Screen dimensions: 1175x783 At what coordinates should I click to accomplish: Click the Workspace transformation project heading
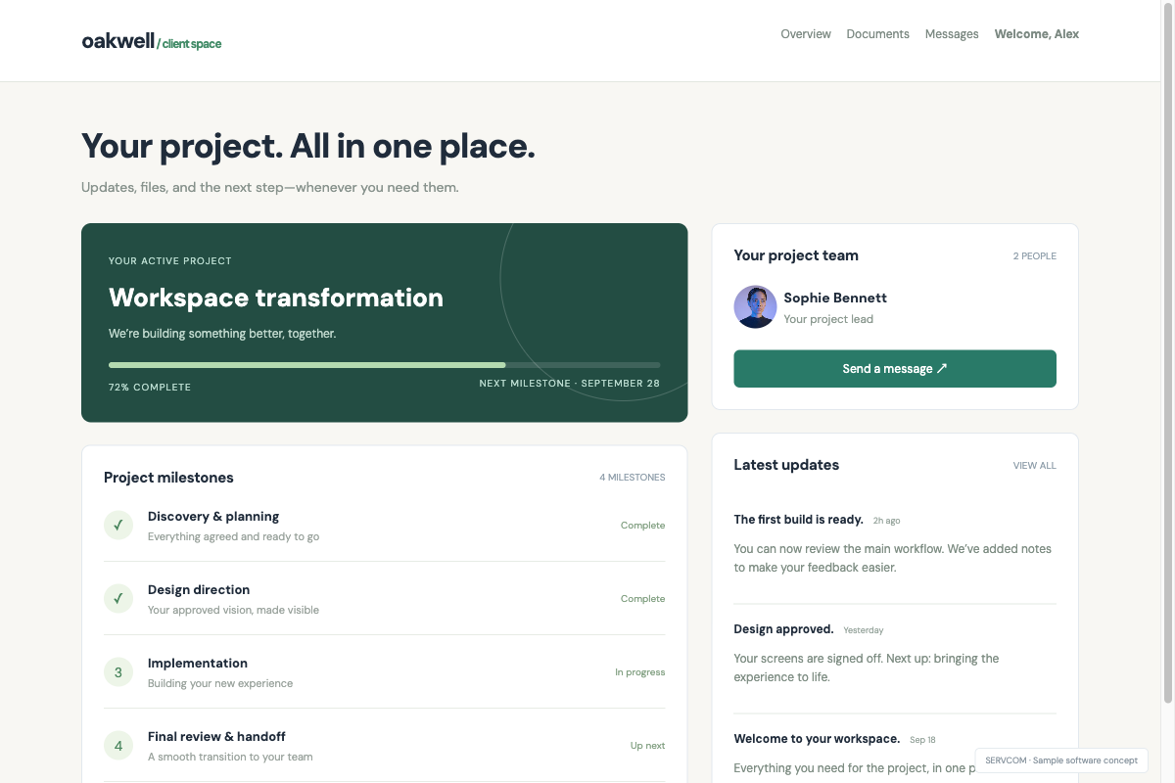276,298
